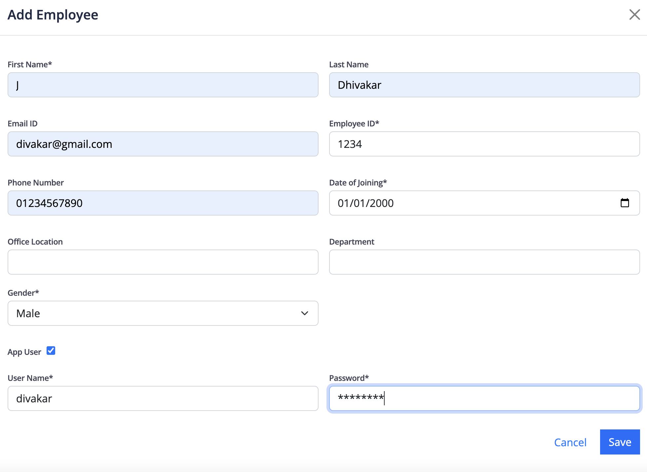
Task: Click the Date of Joining text
Action: (x=365, y=203)
